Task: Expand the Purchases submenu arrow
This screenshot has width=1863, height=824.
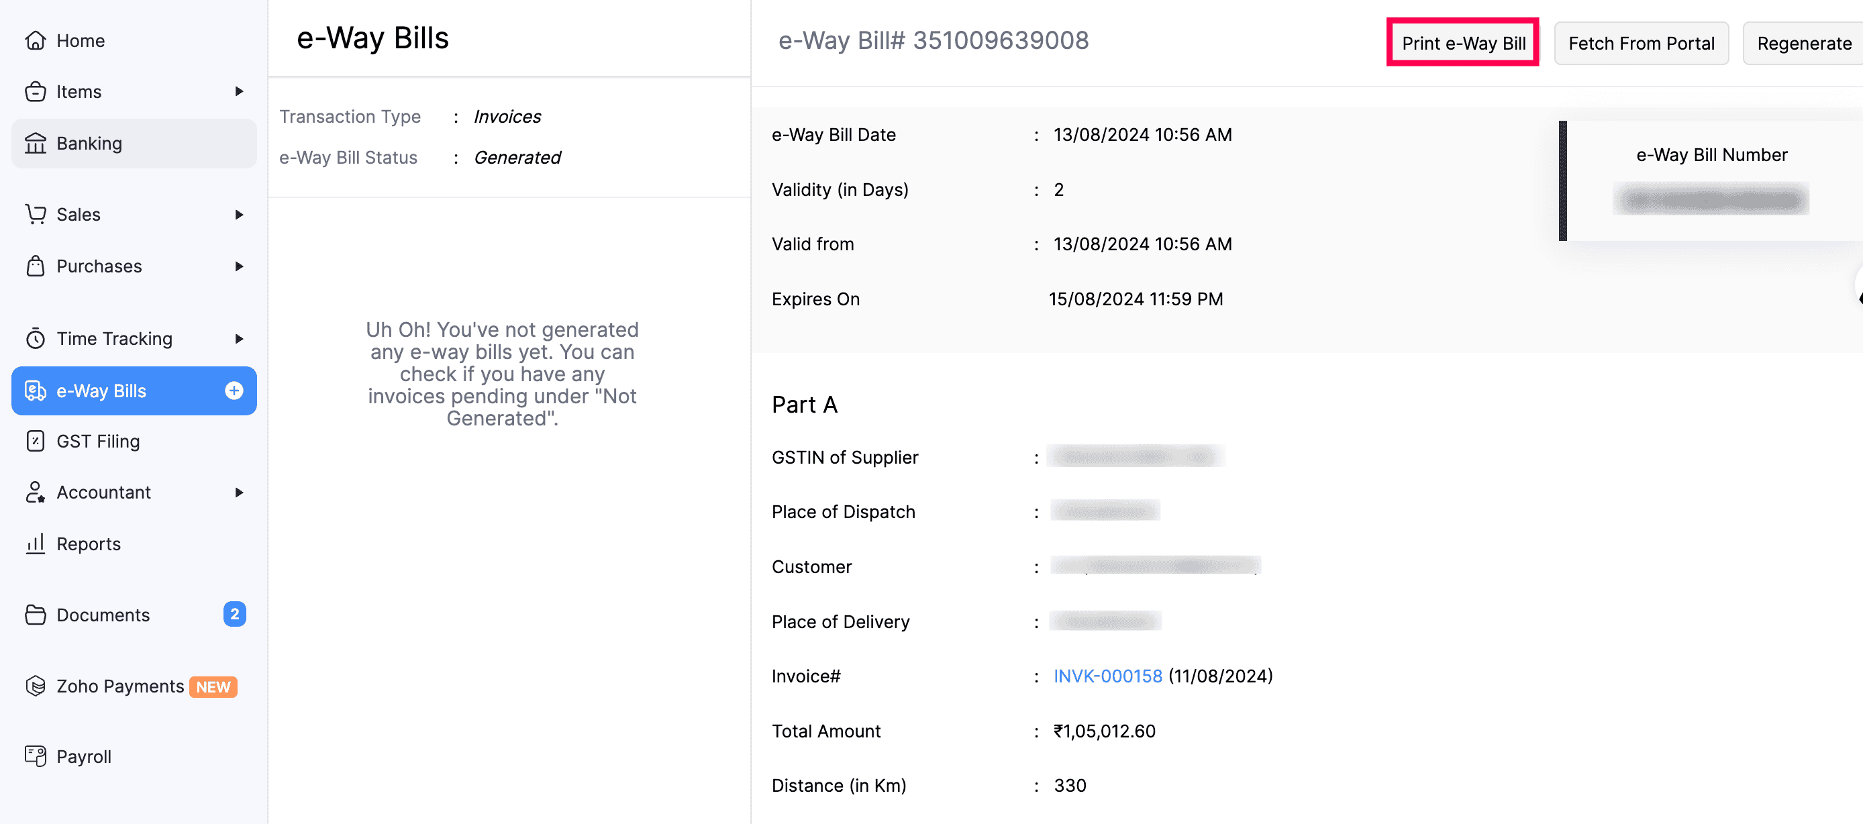Action: [239, 266]
